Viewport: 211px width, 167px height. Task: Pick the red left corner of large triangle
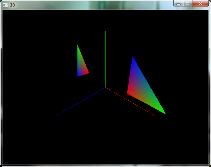128,92
